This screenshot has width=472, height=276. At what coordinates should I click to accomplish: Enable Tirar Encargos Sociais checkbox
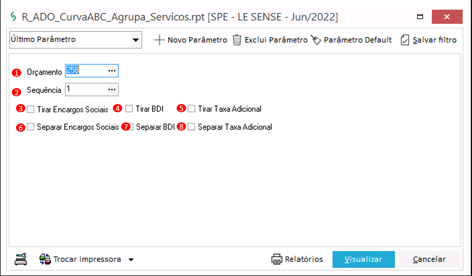(x=30, y=109)
